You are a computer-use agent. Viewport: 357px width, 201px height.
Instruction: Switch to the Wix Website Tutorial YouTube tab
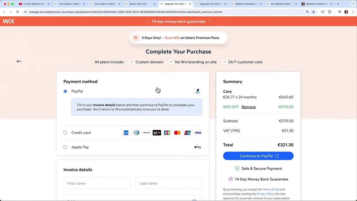34,4
